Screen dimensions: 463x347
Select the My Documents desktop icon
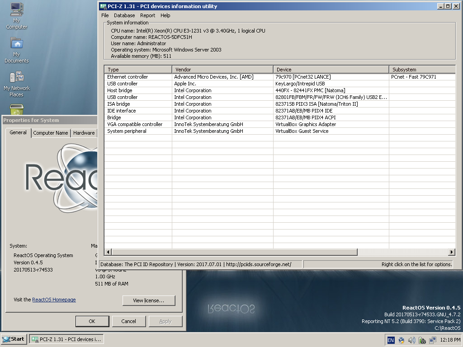click(17, 50)
